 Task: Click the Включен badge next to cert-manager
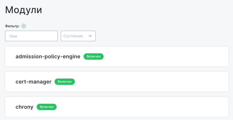pos(65,82)
